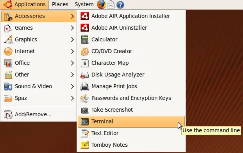Click the Calculator icon in Accessories
This screenshot has height=153, width=243.
[x=85, y=39]
